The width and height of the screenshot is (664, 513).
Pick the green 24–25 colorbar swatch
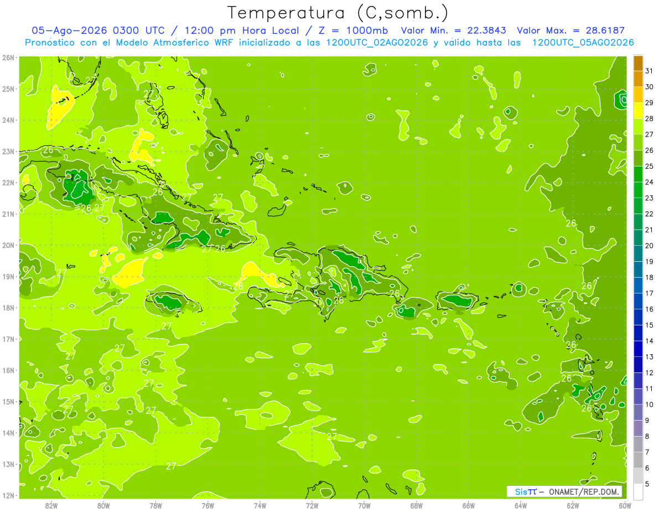(x=638, y=174)
